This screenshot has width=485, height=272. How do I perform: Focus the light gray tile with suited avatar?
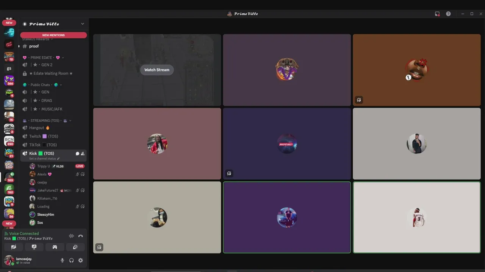pyautogui.click(x=417, y=144)
